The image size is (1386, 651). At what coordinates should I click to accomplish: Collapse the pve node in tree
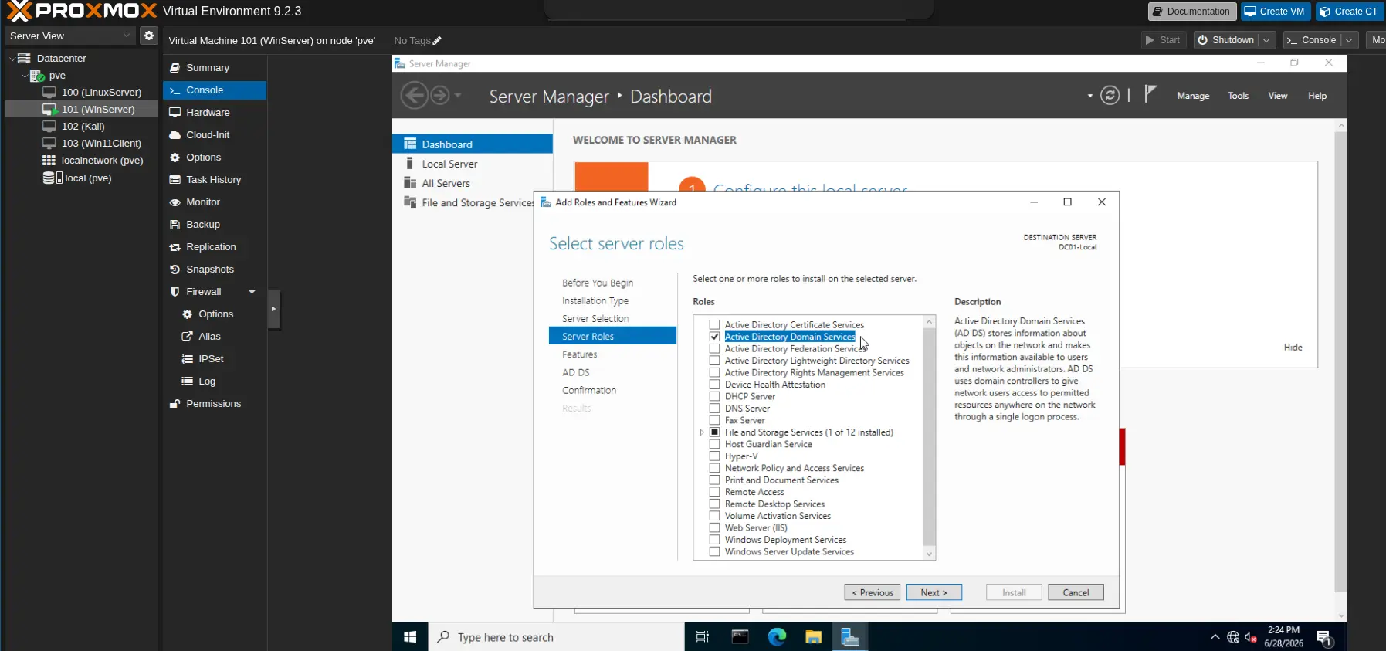(x=25, y=76)
